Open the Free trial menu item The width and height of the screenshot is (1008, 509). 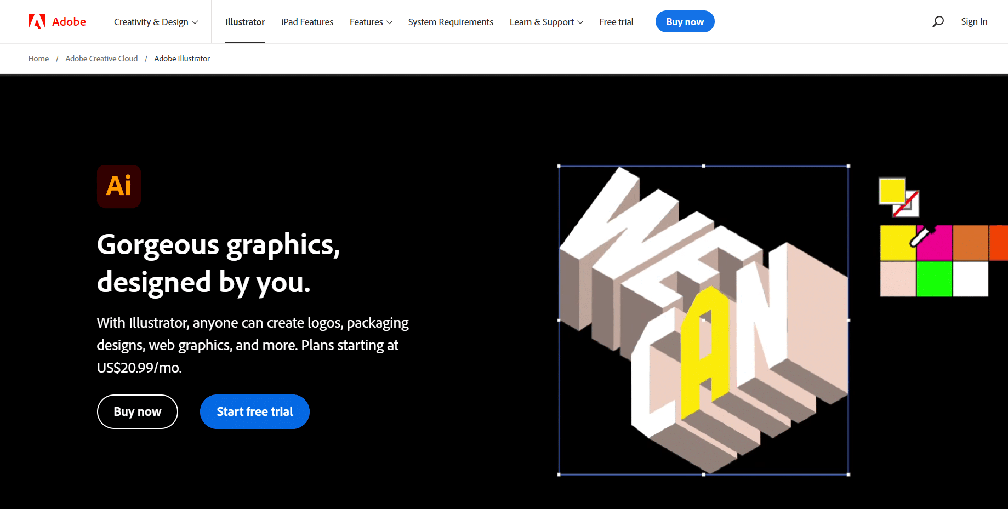616,22
